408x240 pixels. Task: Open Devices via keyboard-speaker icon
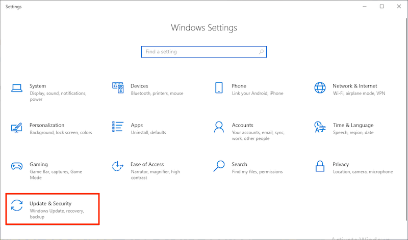click(x=118, y=87)
